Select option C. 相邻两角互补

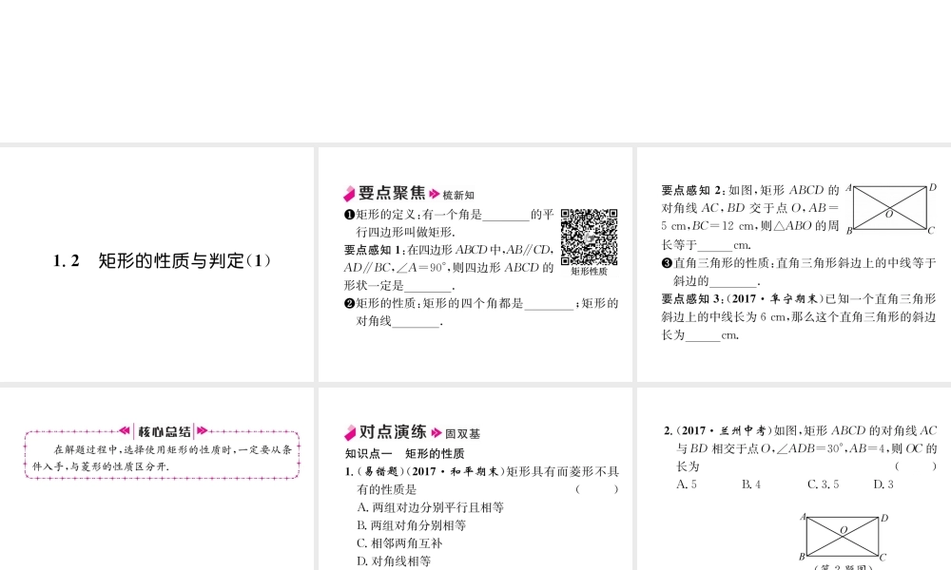pyautogui.click(x=399, y=543)
